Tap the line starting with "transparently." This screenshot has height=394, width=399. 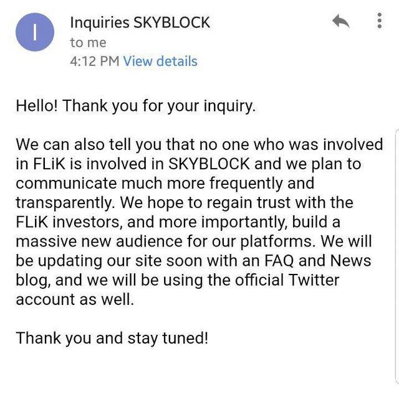pos(185,203)
